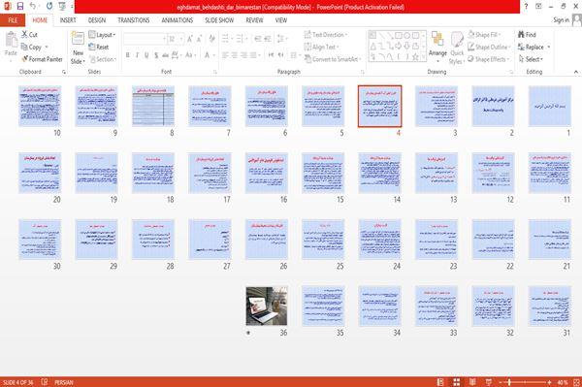
Task: Select slide 1 thumbnail
Action: (x=550, y=106)
